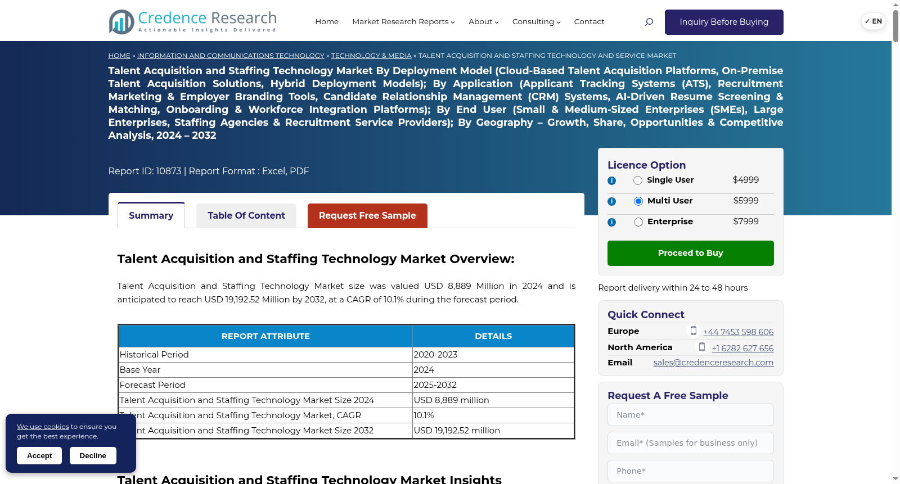Click the Proceed to Buy button
Viewport: 900px width, 484px height.
click(x=691, y=253)
